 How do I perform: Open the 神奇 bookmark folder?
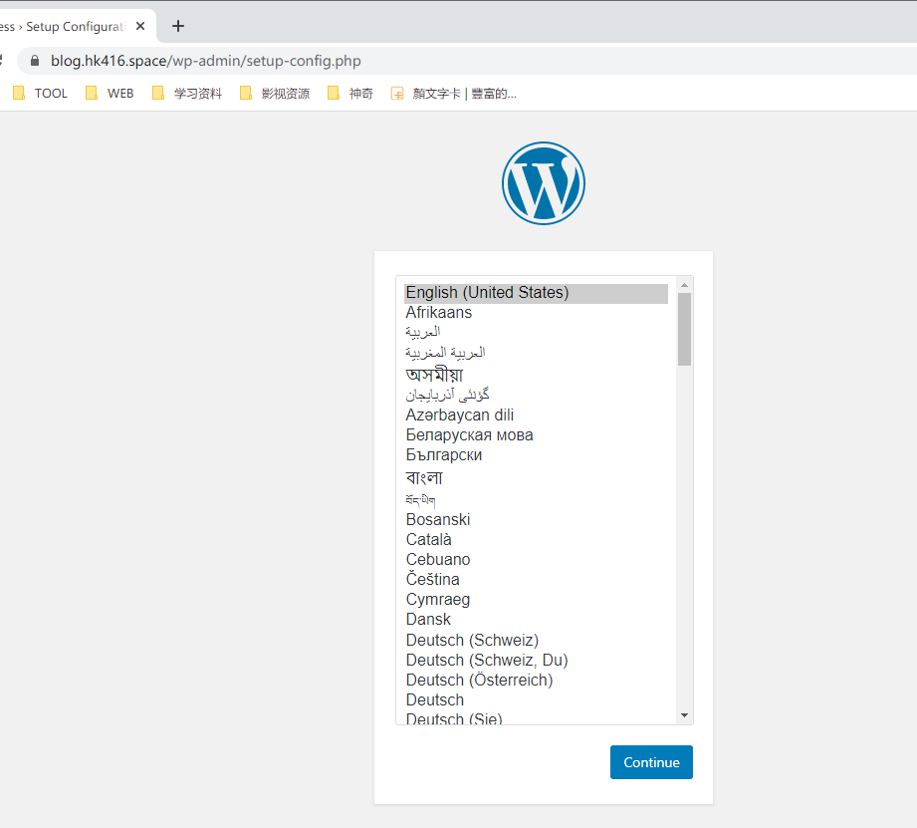coord(350,93)
